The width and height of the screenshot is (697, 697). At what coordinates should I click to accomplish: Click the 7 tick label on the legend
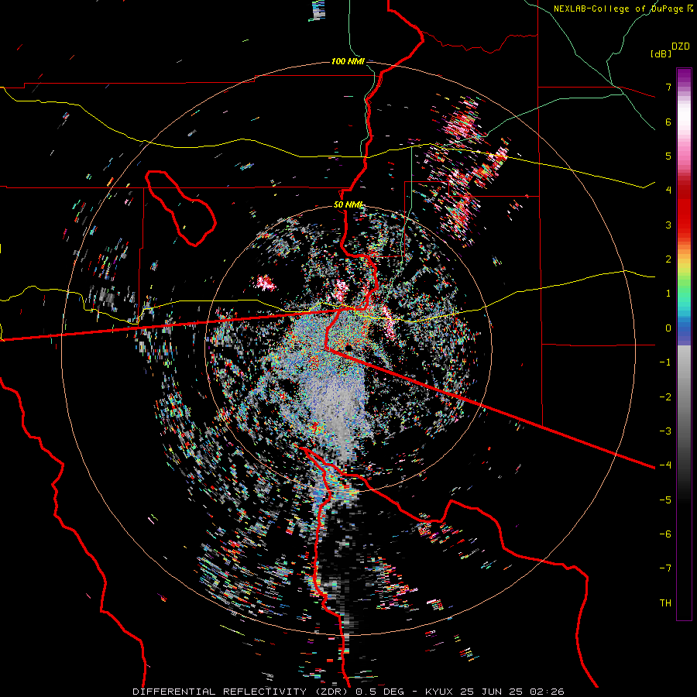click(x=668, y=87)
